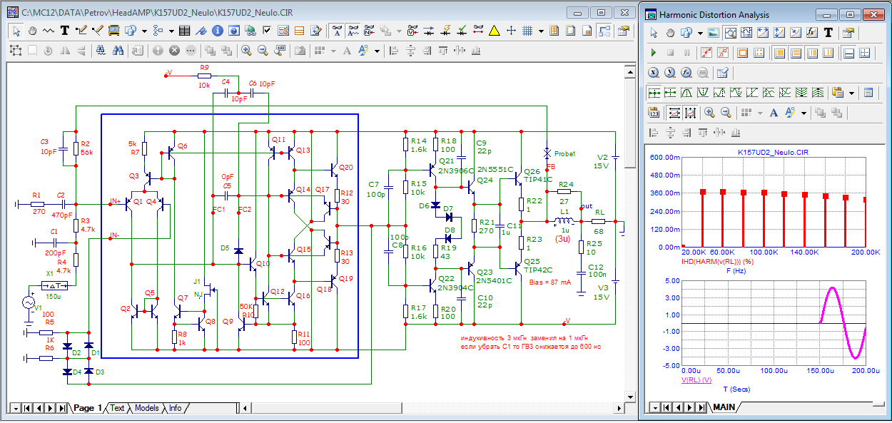Viewport: 892px width, 423px height.
Task: Toggle the checkbox icon in the schematic toolbar
Action: click(x=267, y=31)
